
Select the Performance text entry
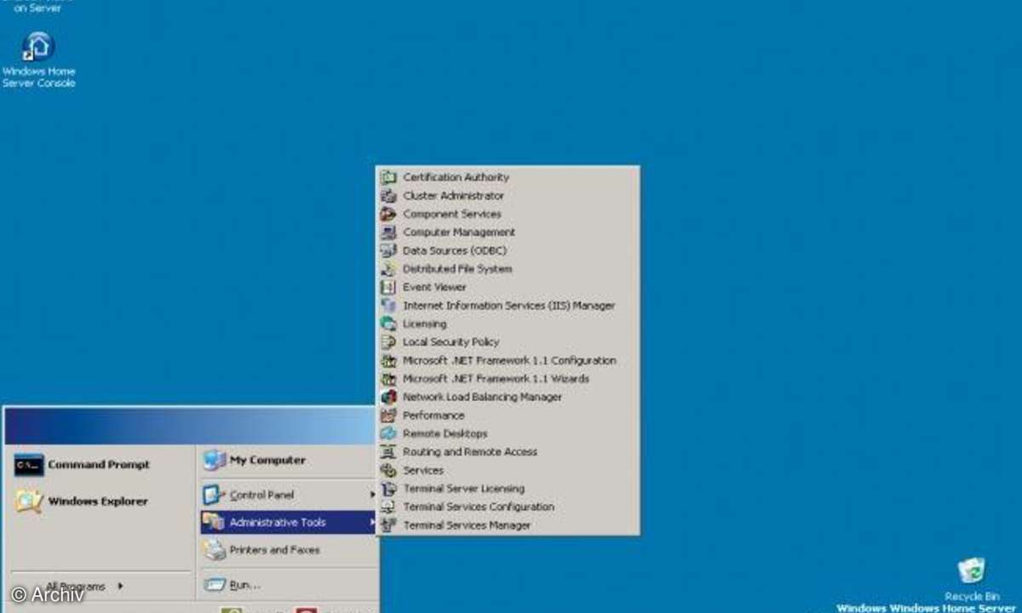click(433, 415)
